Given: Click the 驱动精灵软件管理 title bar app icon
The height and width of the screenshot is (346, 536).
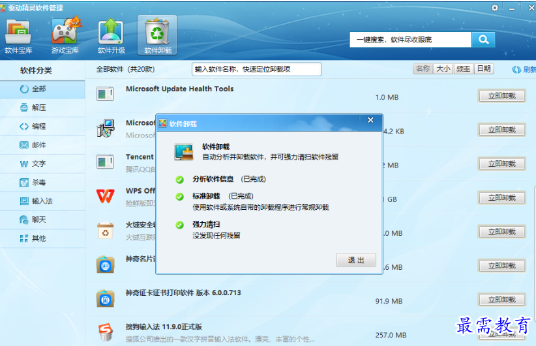Looking at the screenshot, I should (x=3, y=8).
